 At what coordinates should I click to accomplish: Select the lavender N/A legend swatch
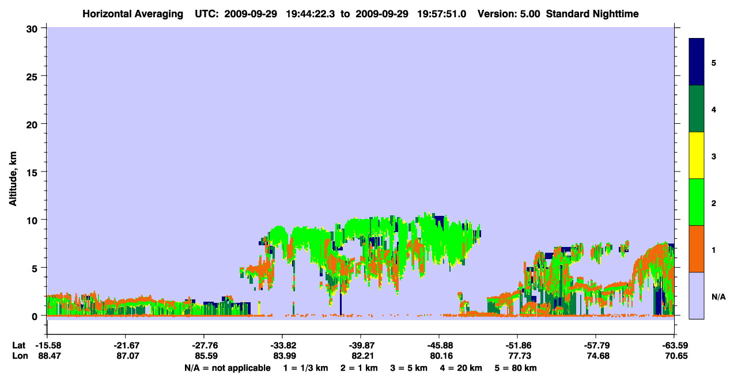pos(697,295)
